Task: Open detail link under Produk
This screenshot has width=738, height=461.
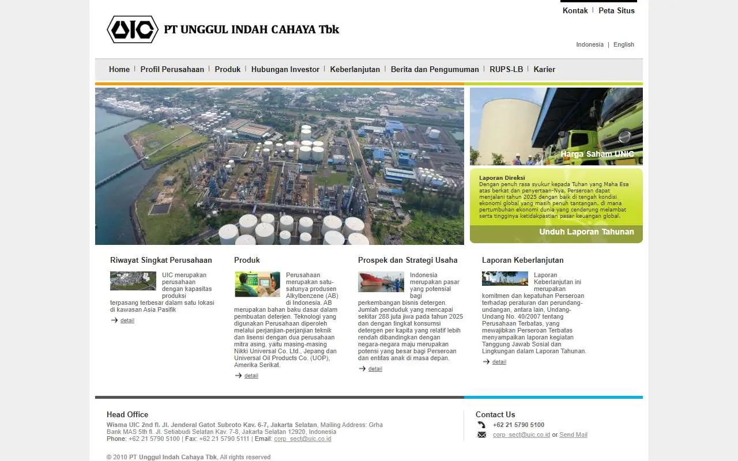Action: tap(251, 376)
